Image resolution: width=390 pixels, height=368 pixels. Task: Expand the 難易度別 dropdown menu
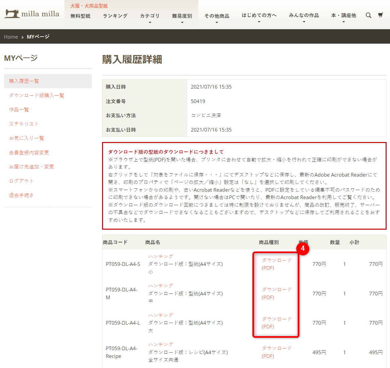[x=182, y=16]
